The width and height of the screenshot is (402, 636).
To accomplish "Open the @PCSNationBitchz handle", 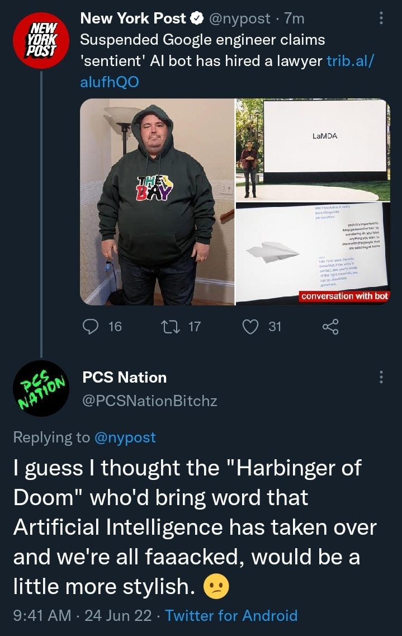I will click(149, 401).
